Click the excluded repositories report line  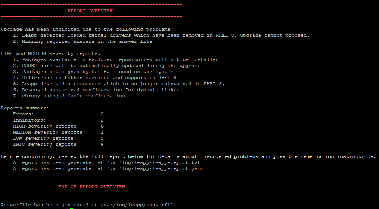116,59
